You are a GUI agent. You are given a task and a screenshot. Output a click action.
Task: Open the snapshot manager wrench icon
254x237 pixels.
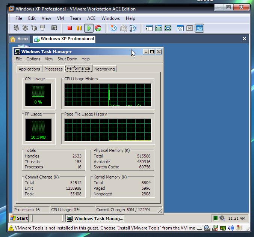[133, 28]
